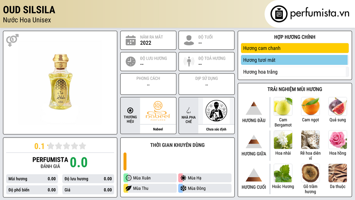Click the orange recommended time bar
This screenshot has height=200, width=355.
pos(125,161)
